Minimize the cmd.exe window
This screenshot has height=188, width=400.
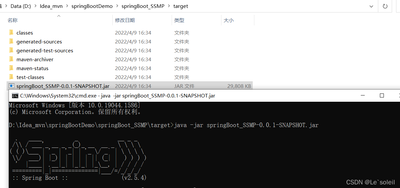(x=363, y=95)
